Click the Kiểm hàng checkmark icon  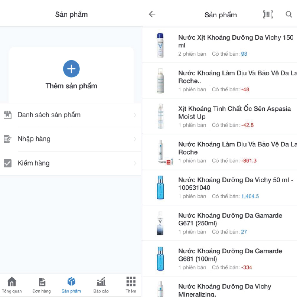(x=7, y=163)
